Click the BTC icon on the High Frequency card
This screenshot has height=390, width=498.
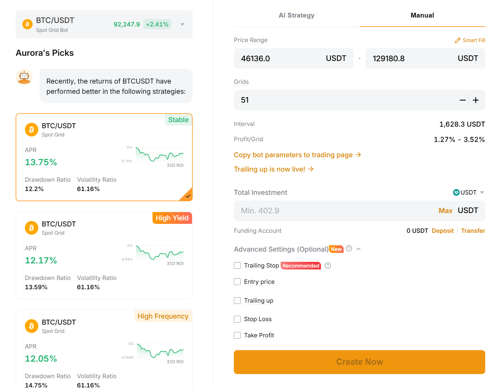pyautogui.click(x=31, y=326)
